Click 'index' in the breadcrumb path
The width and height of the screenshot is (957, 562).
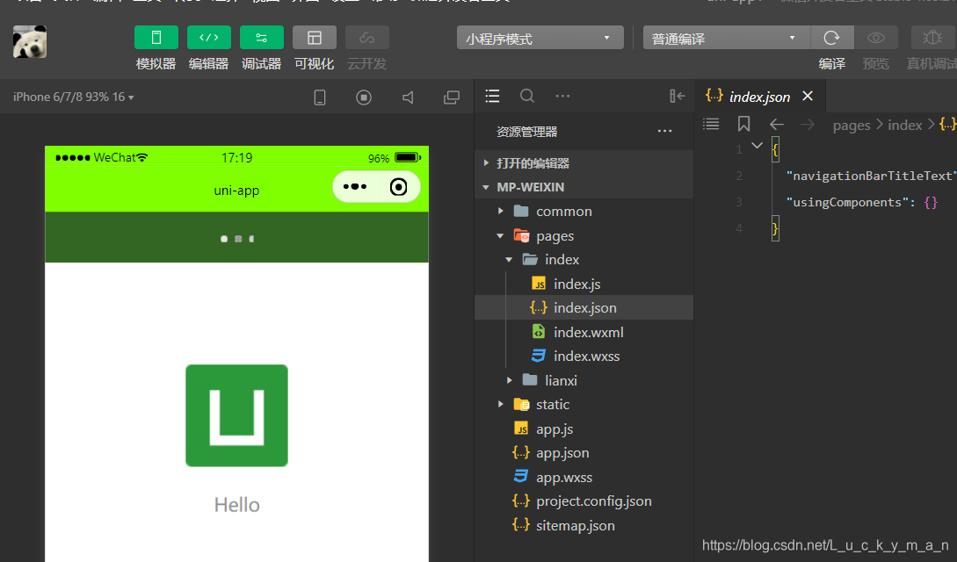click(x=904, y=126)
